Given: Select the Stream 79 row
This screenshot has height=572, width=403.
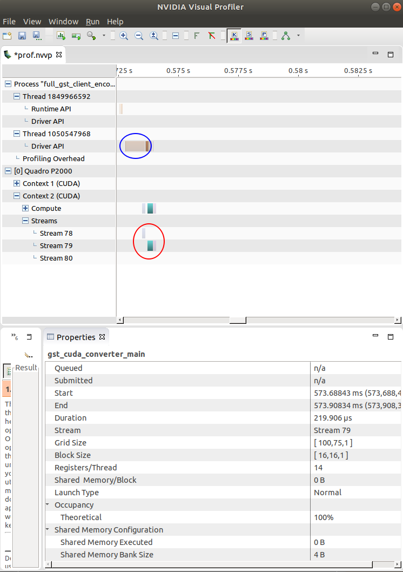Looking at the screenshot, I should [59, 246].
